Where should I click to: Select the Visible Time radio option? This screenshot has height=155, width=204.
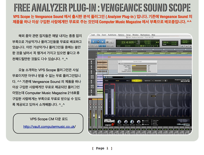tap(143, 124)
